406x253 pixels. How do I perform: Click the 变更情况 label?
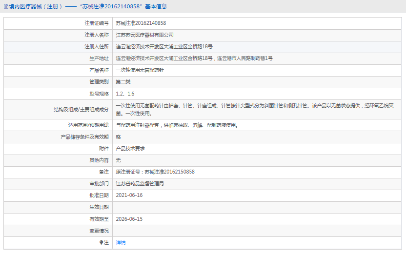99,231
